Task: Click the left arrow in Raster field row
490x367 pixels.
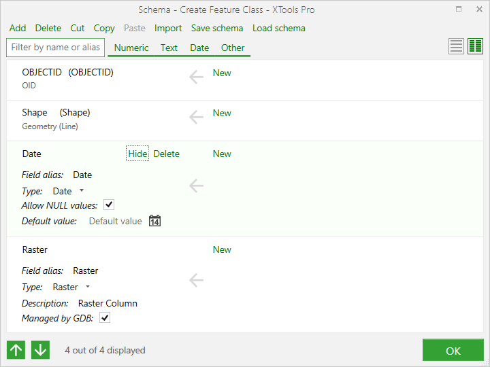Action: click(196, 280)
